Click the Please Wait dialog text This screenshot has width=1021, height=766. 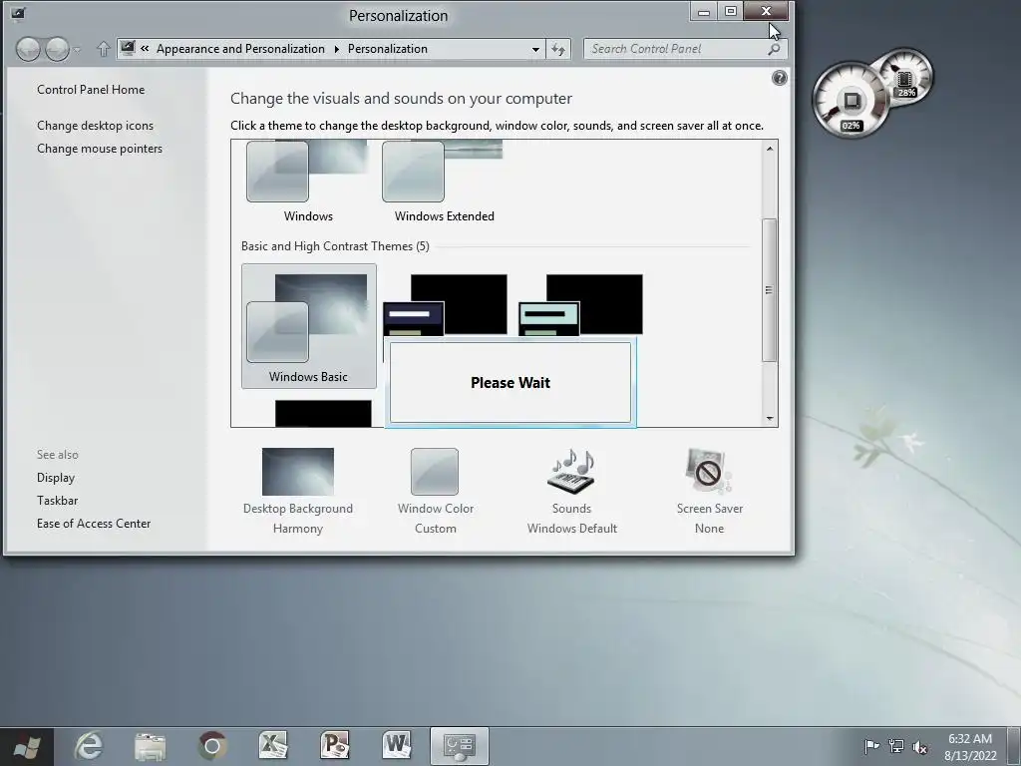click(510, 383)
